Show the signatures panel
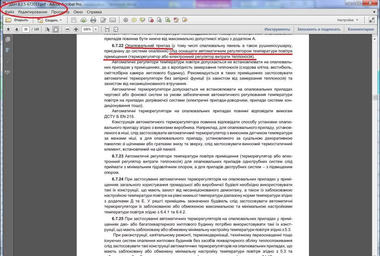The width and height of the screenshot is (380, 256). click(x=8, y=72)
